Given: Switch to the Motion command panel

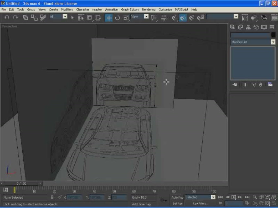Looking at the screenshot, I should tap(256, 27).
